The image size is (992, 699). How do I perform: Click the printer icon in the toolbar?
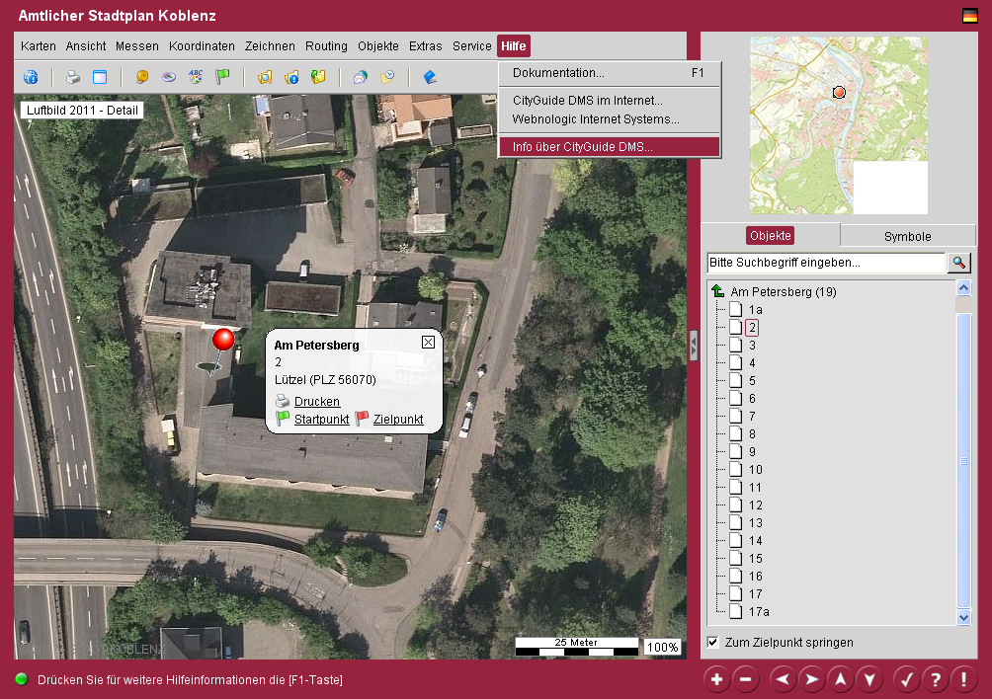[72, 77]
